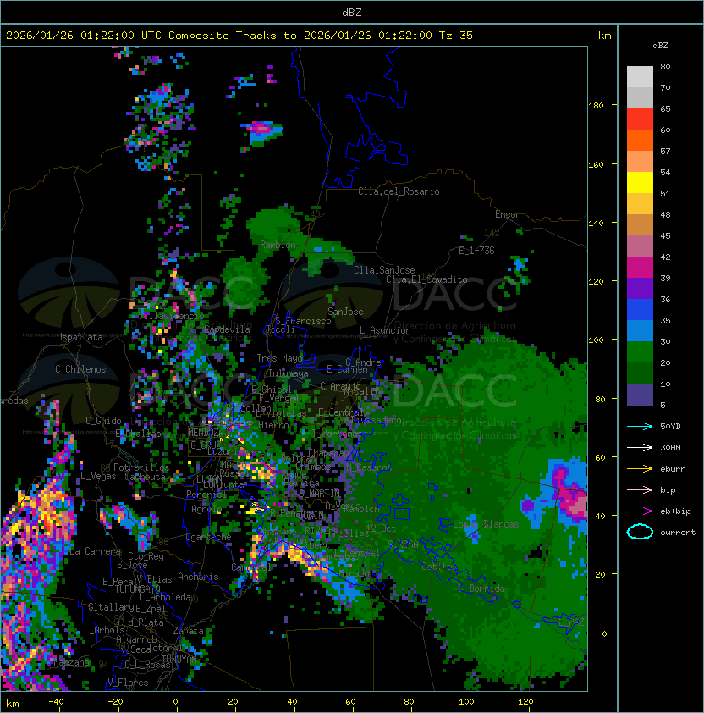Click the dBZ title at top

[352, 12]
